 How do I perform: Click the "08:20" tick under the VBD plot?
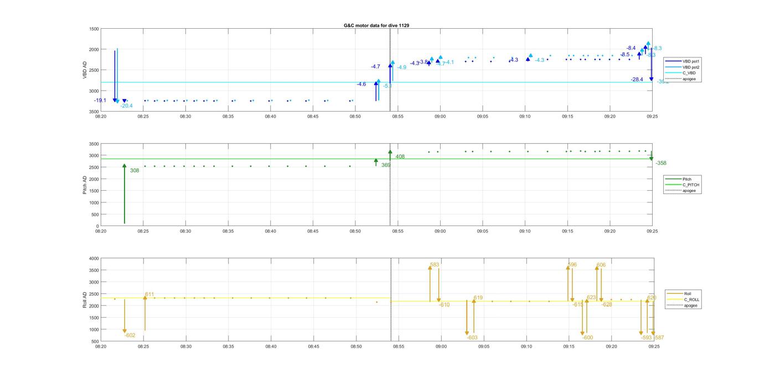[101, 117]
